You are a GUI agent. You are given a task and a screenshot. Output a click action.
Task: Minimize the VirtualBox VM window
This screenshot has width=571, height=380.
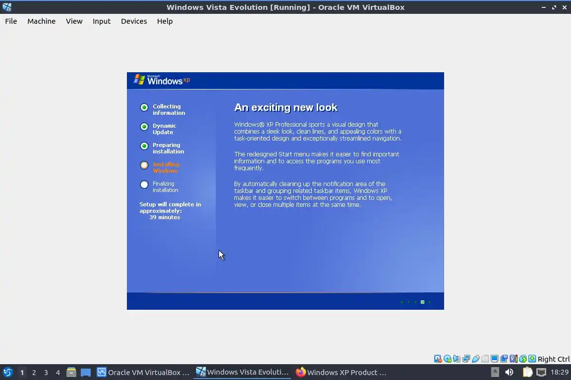tap(543, 7)
